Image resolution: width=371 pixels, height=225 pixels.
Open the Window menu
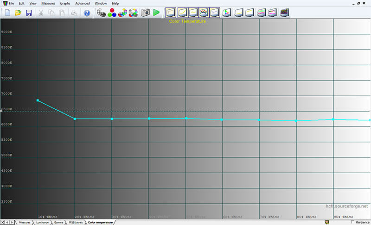(101, 3)
